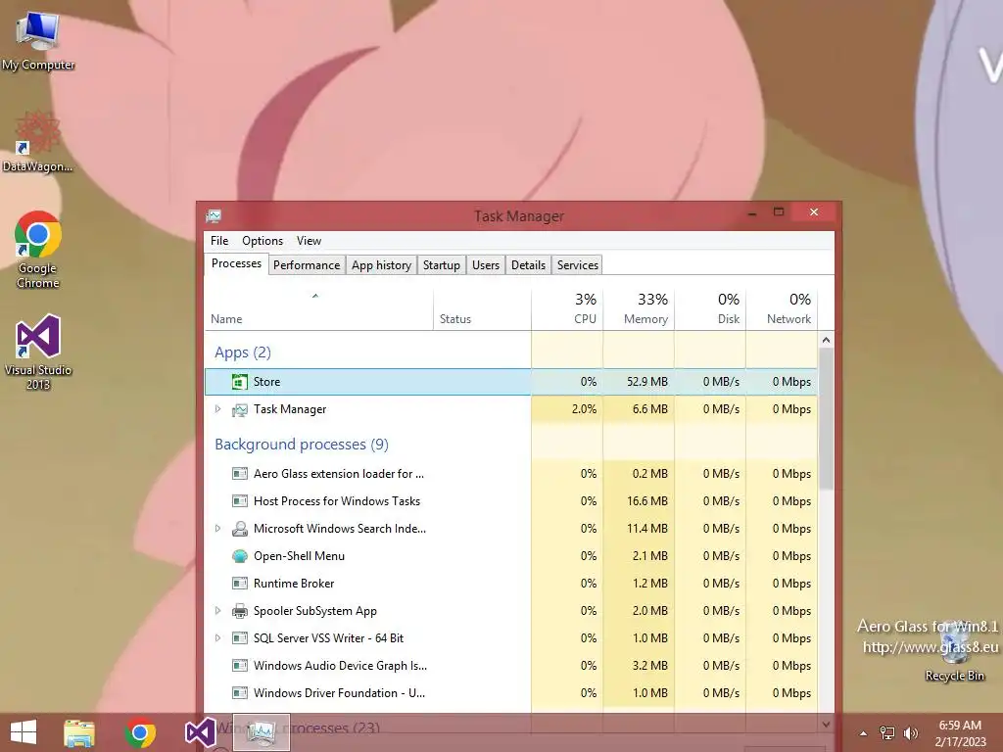Click the Task Manager taskbar button
This screenshot has width=1003, height=752.
[x=261, y=732]
